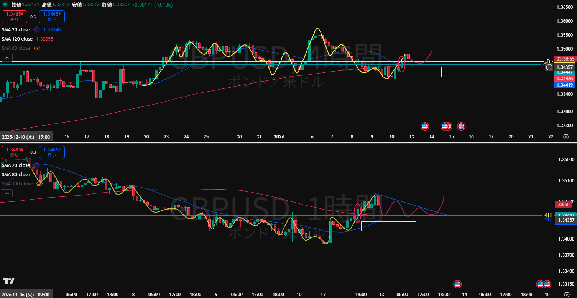The width and height of the screenshot is (577, 298).
Task: Open the upper chart's time axis settings gear
Action: coord(566,137)
